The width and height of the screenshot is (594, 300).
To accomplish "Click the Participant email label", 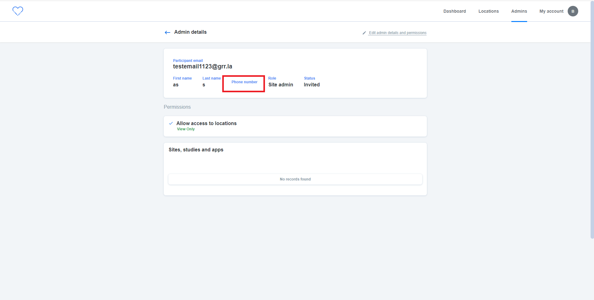I will tap(188, 61).
